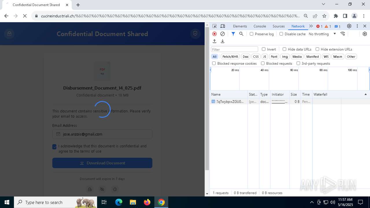Toggle the browser side panel
Image resolution: width=370 pixels, height=208 pixels.
point(345,16)
